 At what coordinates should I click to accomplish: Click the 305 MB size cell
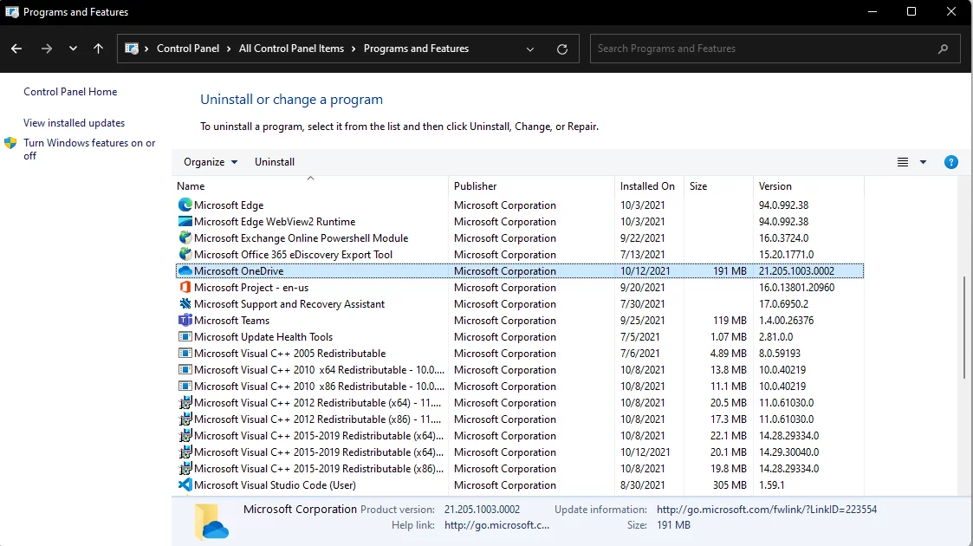coord(730,485)
